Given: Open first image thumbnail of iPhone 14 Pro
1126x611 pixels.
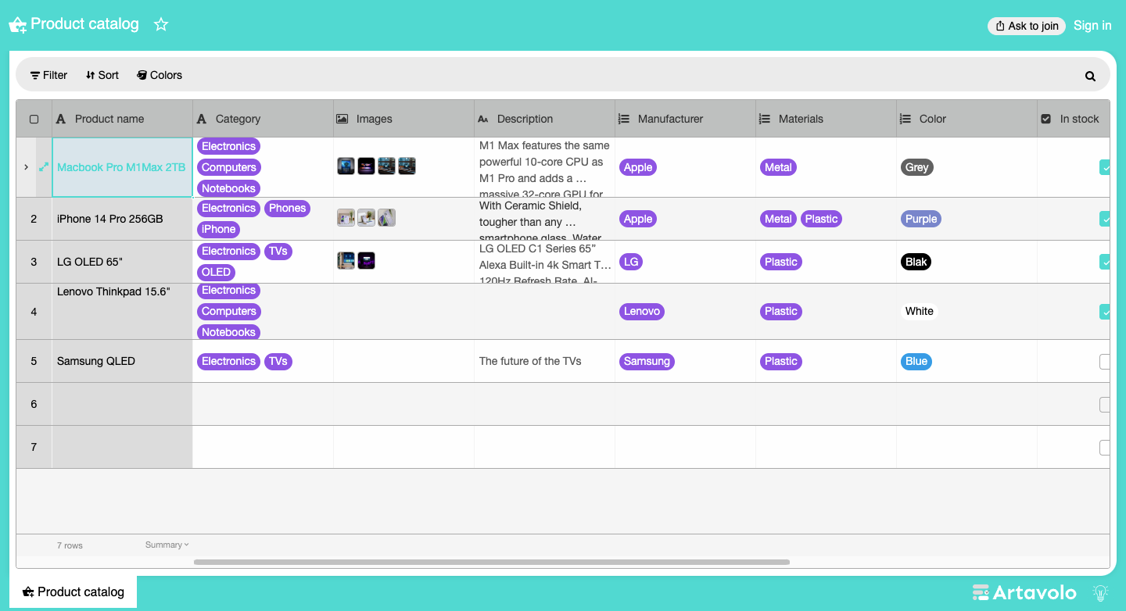Looking at the screenshot, I should coord(346,218).
